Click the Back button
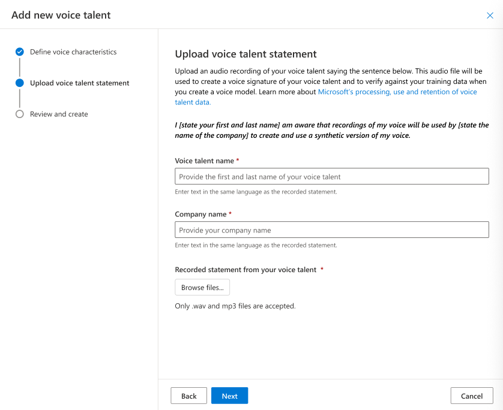 point(188,396)
